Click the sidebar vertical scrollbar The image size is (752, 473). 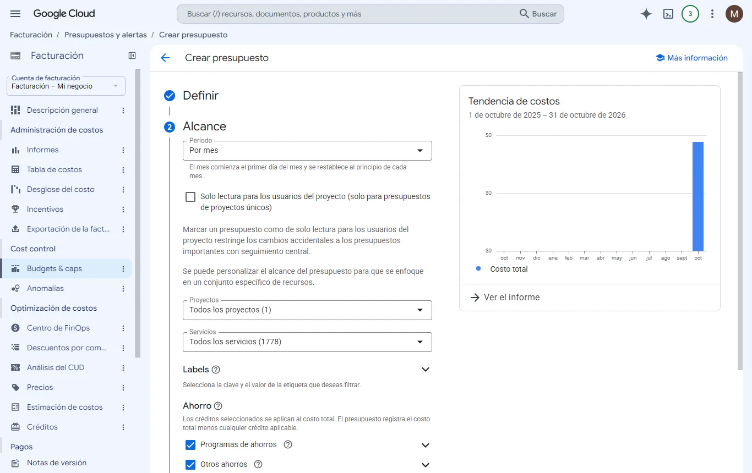tap(138, 215)
